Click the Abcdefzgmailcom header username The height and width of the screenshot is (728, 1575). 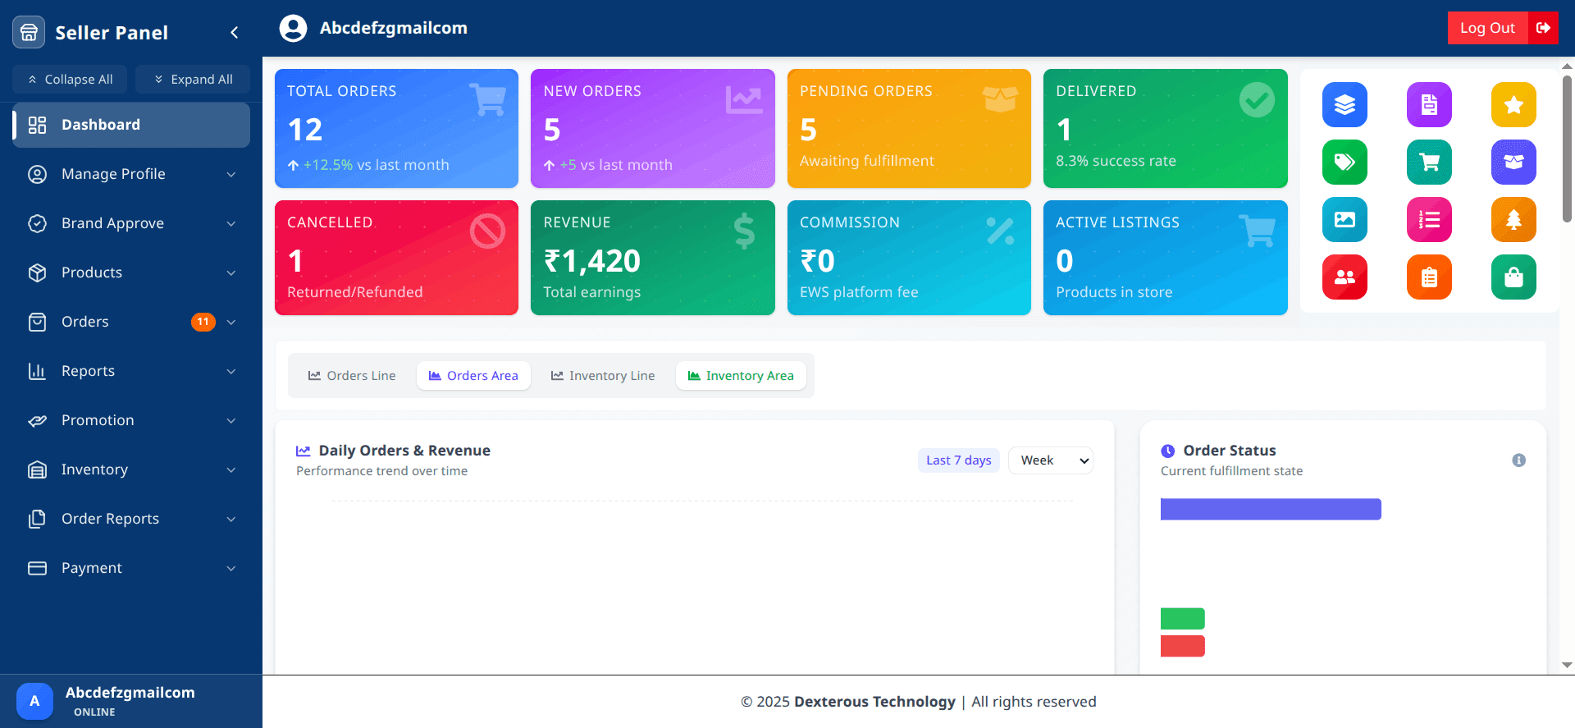pos(394,28)
